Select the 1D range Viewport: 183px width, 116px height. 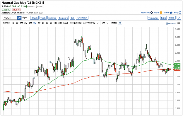point(13,23)
